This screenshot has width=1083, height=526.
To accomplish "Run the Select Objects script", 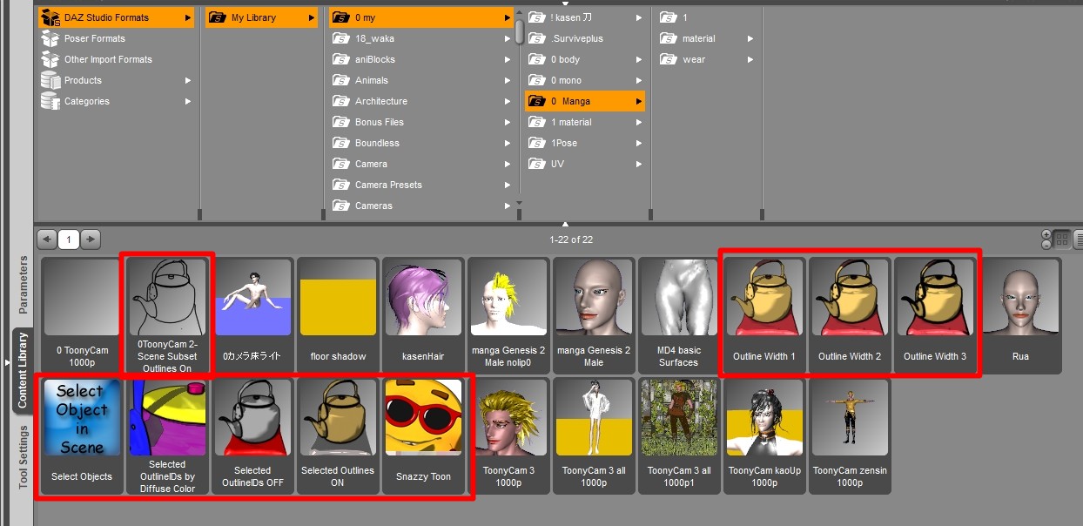I will [x=82, y=436].
